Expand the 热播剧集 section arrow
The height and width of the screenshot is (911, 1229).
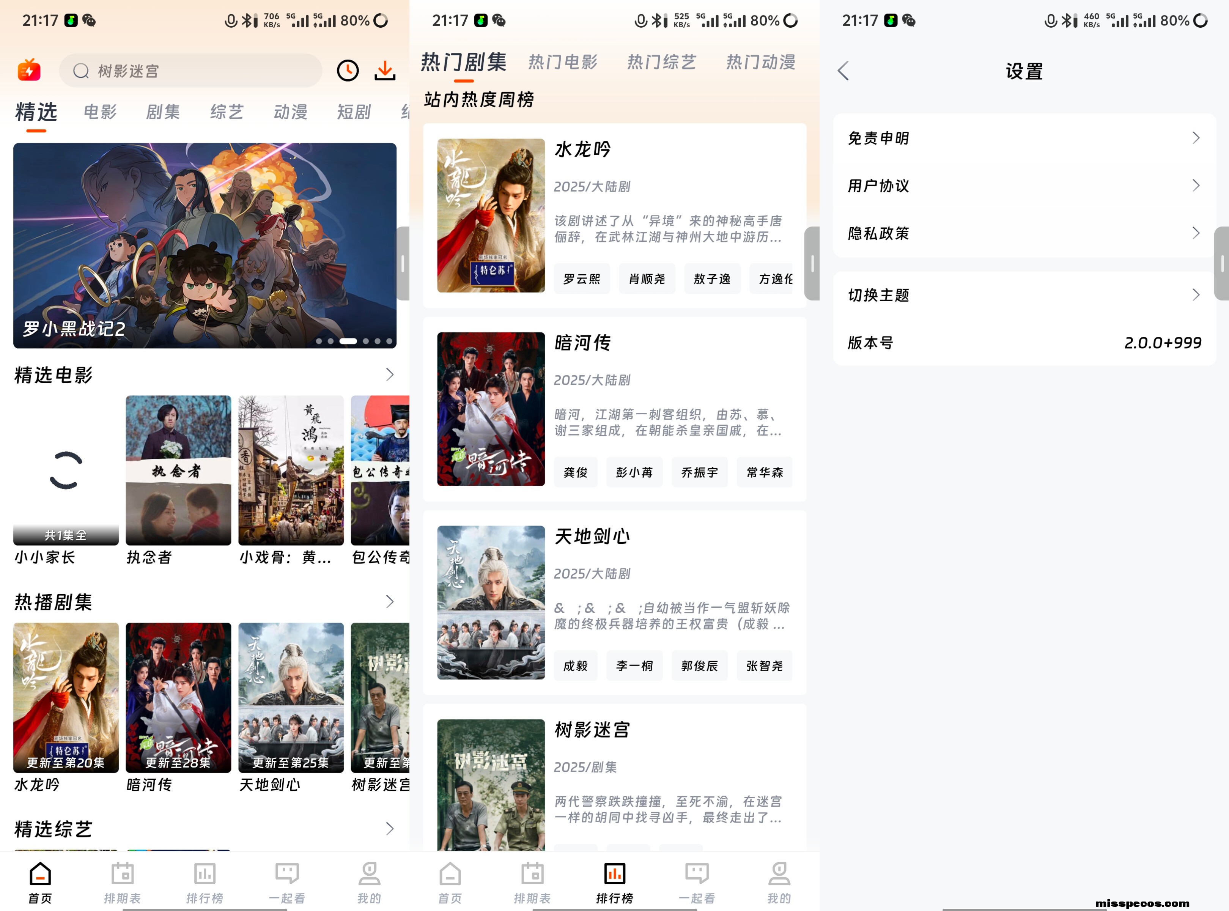click(390, 602)
